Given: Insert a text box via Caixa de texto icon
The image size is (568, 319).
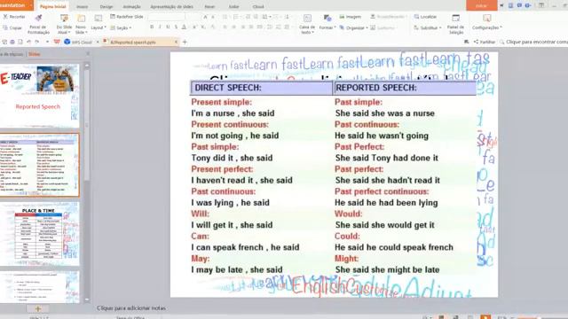Looking at the screenshot, I should tap(307, 19).
